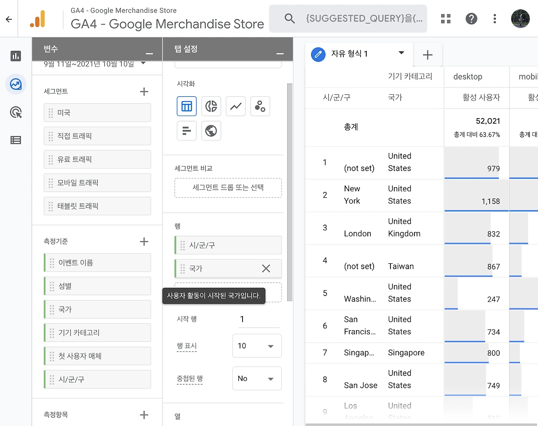Add a new exploration tab
The width and height of the screenshot is (538, 426).
427,55
